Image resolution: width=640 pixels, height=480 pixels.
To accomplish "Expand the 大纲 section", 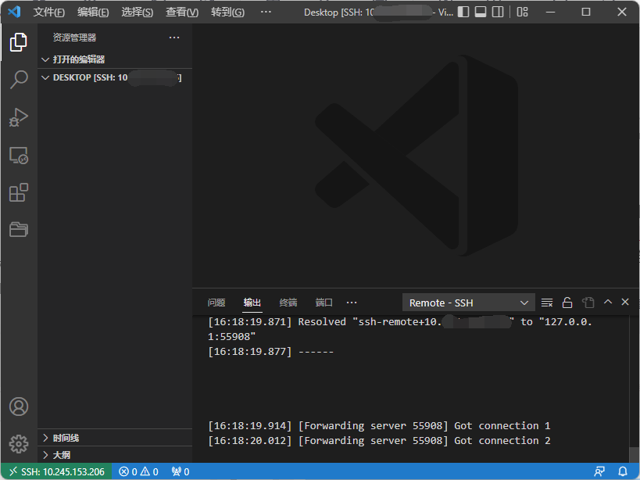I will coord(115,455).
